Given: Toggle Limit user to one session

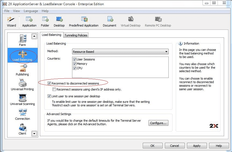Looking at the screenshot, I should click(49, 96).
